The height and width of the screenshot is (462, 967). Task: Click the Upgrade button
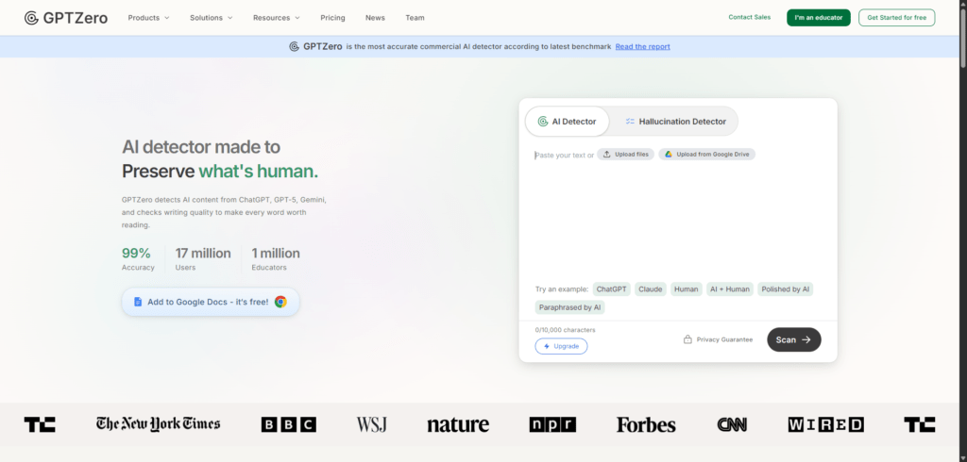[x=561, y=346]
